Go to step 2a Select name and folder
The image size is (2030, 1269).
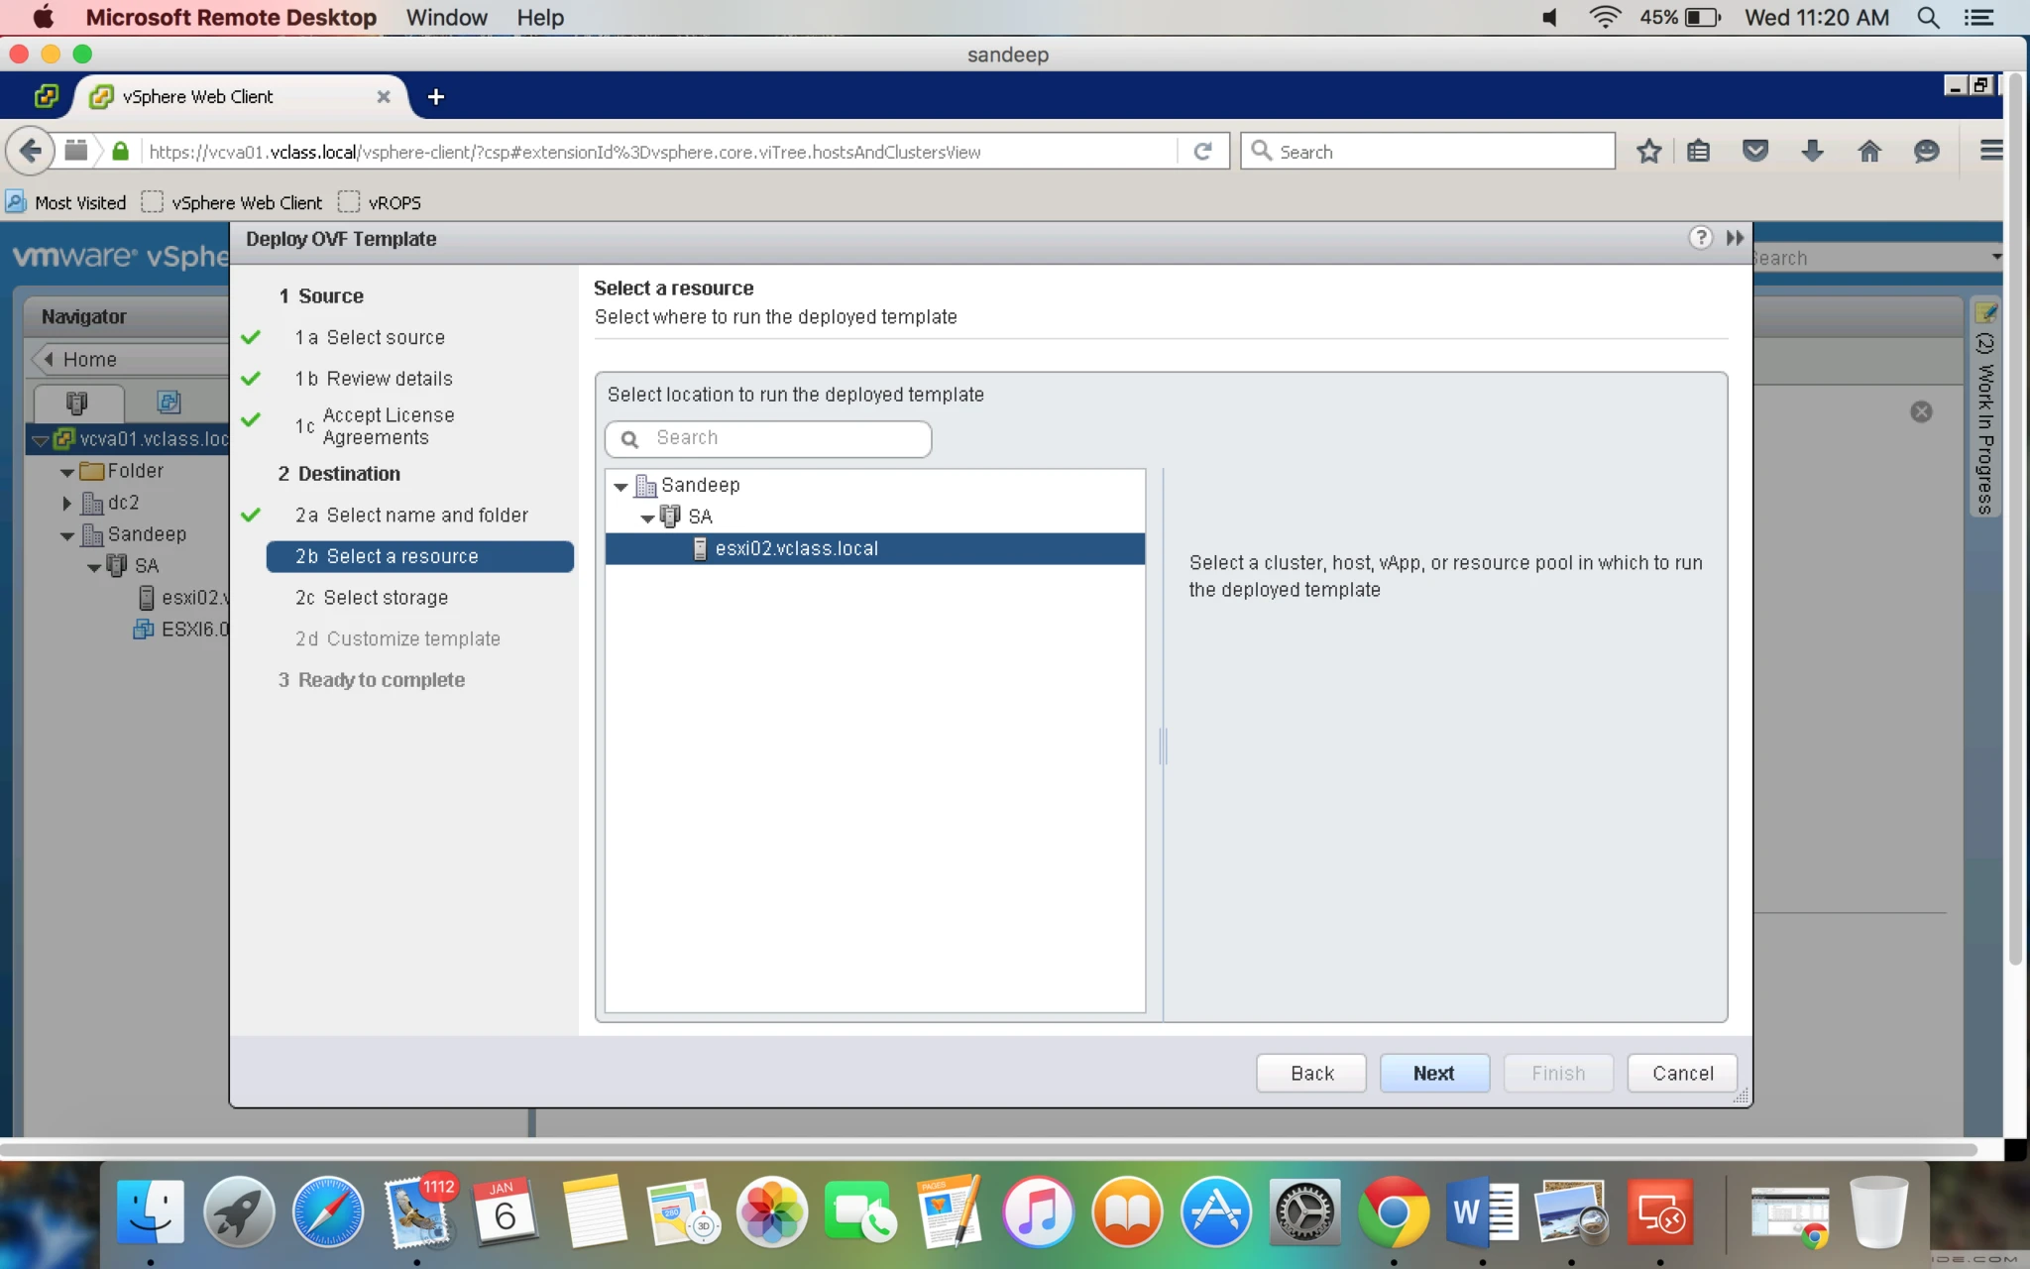coord(411,516)
